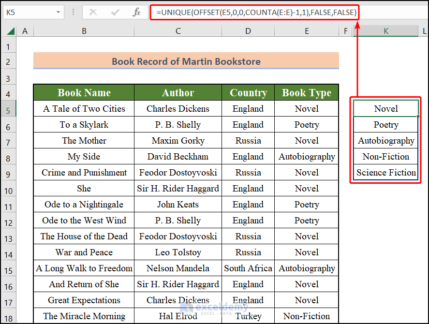Select cell My Side
Viewport: 429px width, 324px height.
tap(84, 157)
